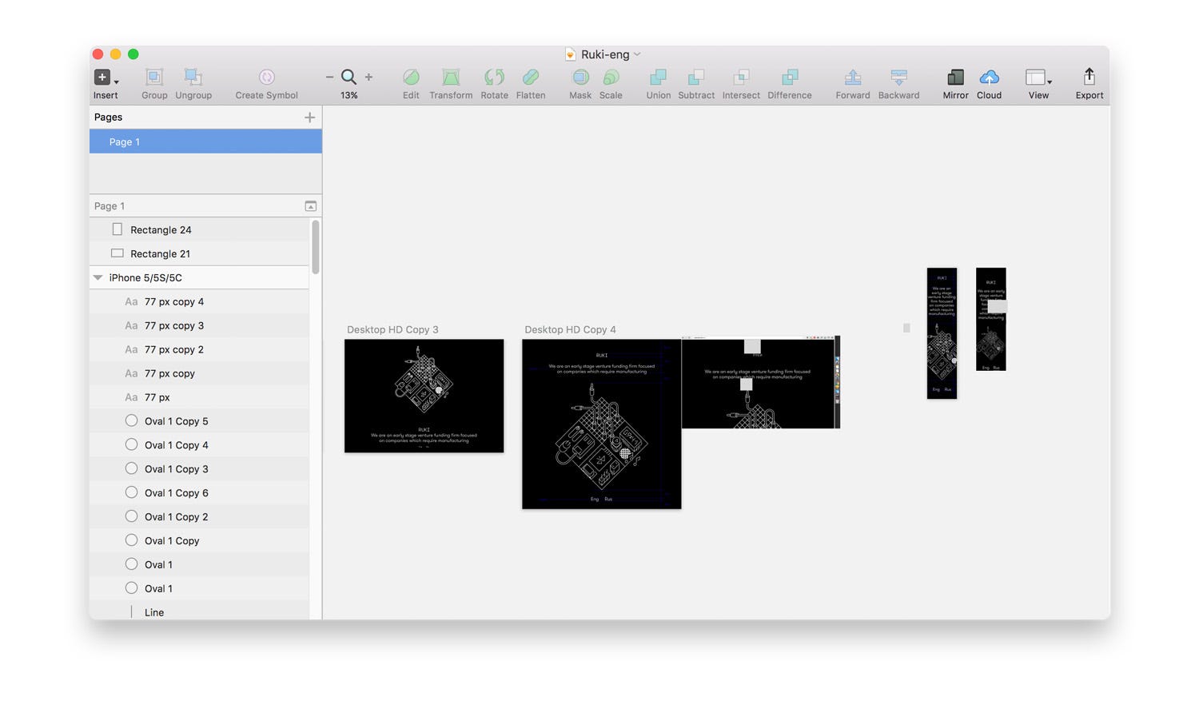Apply the Subtract boolean operation
1199x709 pixels.
(x=696, y=77)
